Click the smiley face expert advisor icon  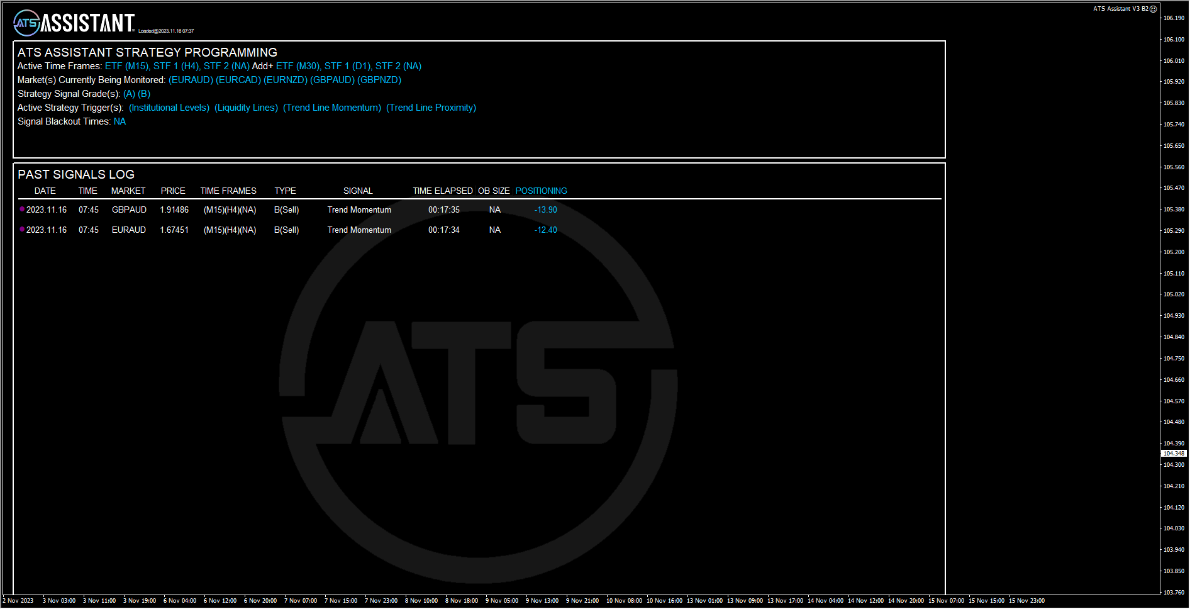[x=1154, y=9]
